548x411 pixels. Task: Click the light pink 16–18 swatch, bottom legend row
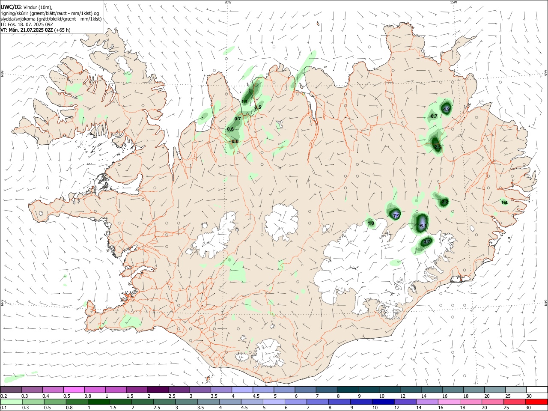tap(449, 402)
